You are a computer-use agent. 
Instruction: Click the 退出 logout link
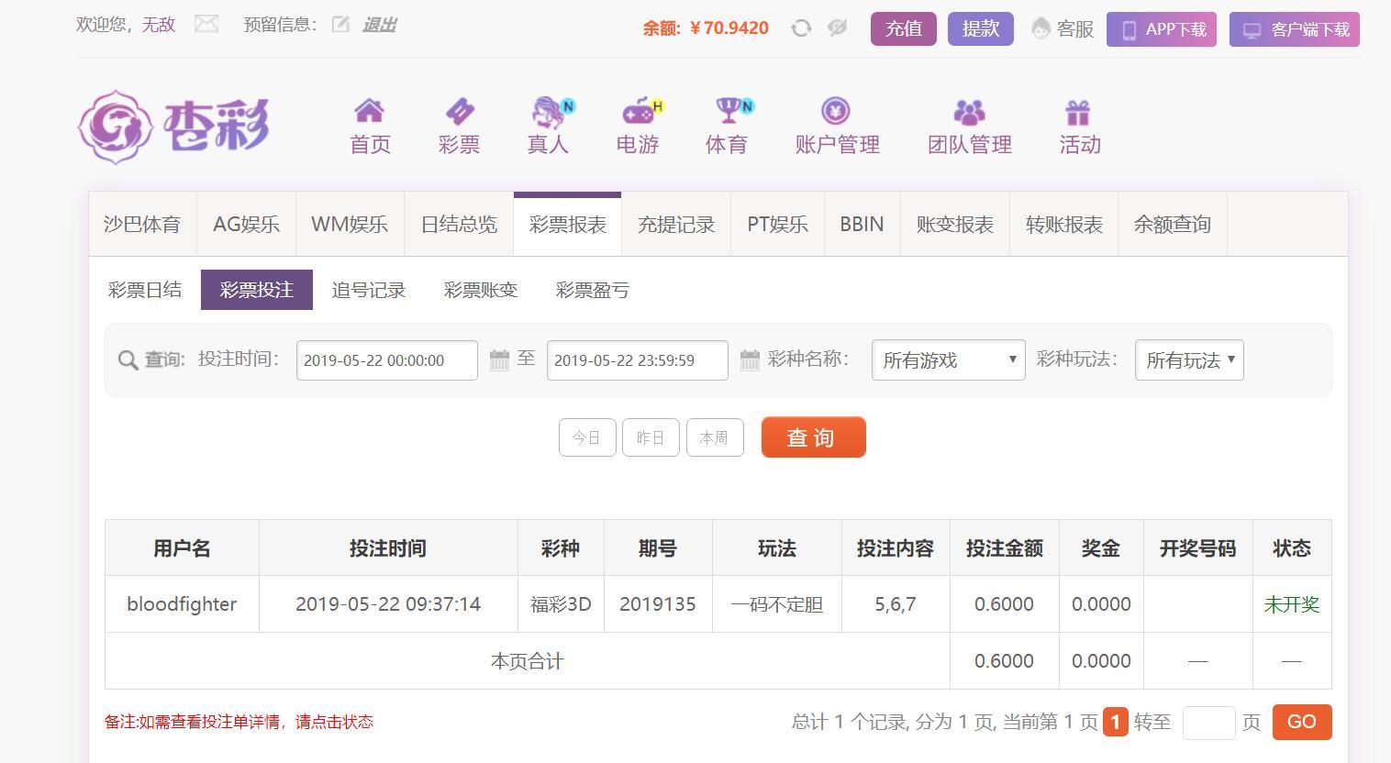379,25
